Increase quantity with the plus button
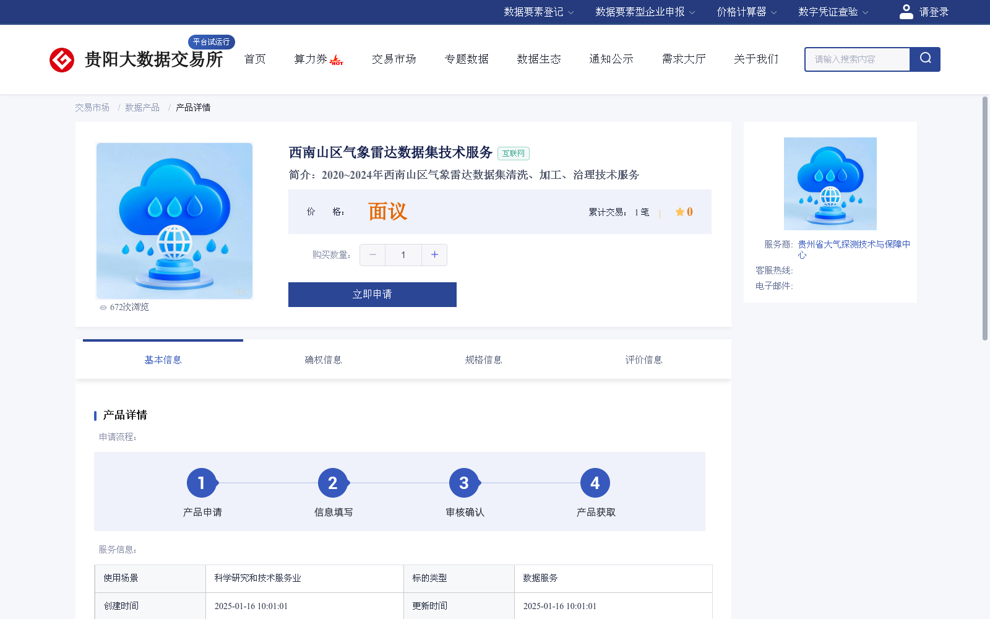The width and height of the screenshot is (990, 619). 434,255
